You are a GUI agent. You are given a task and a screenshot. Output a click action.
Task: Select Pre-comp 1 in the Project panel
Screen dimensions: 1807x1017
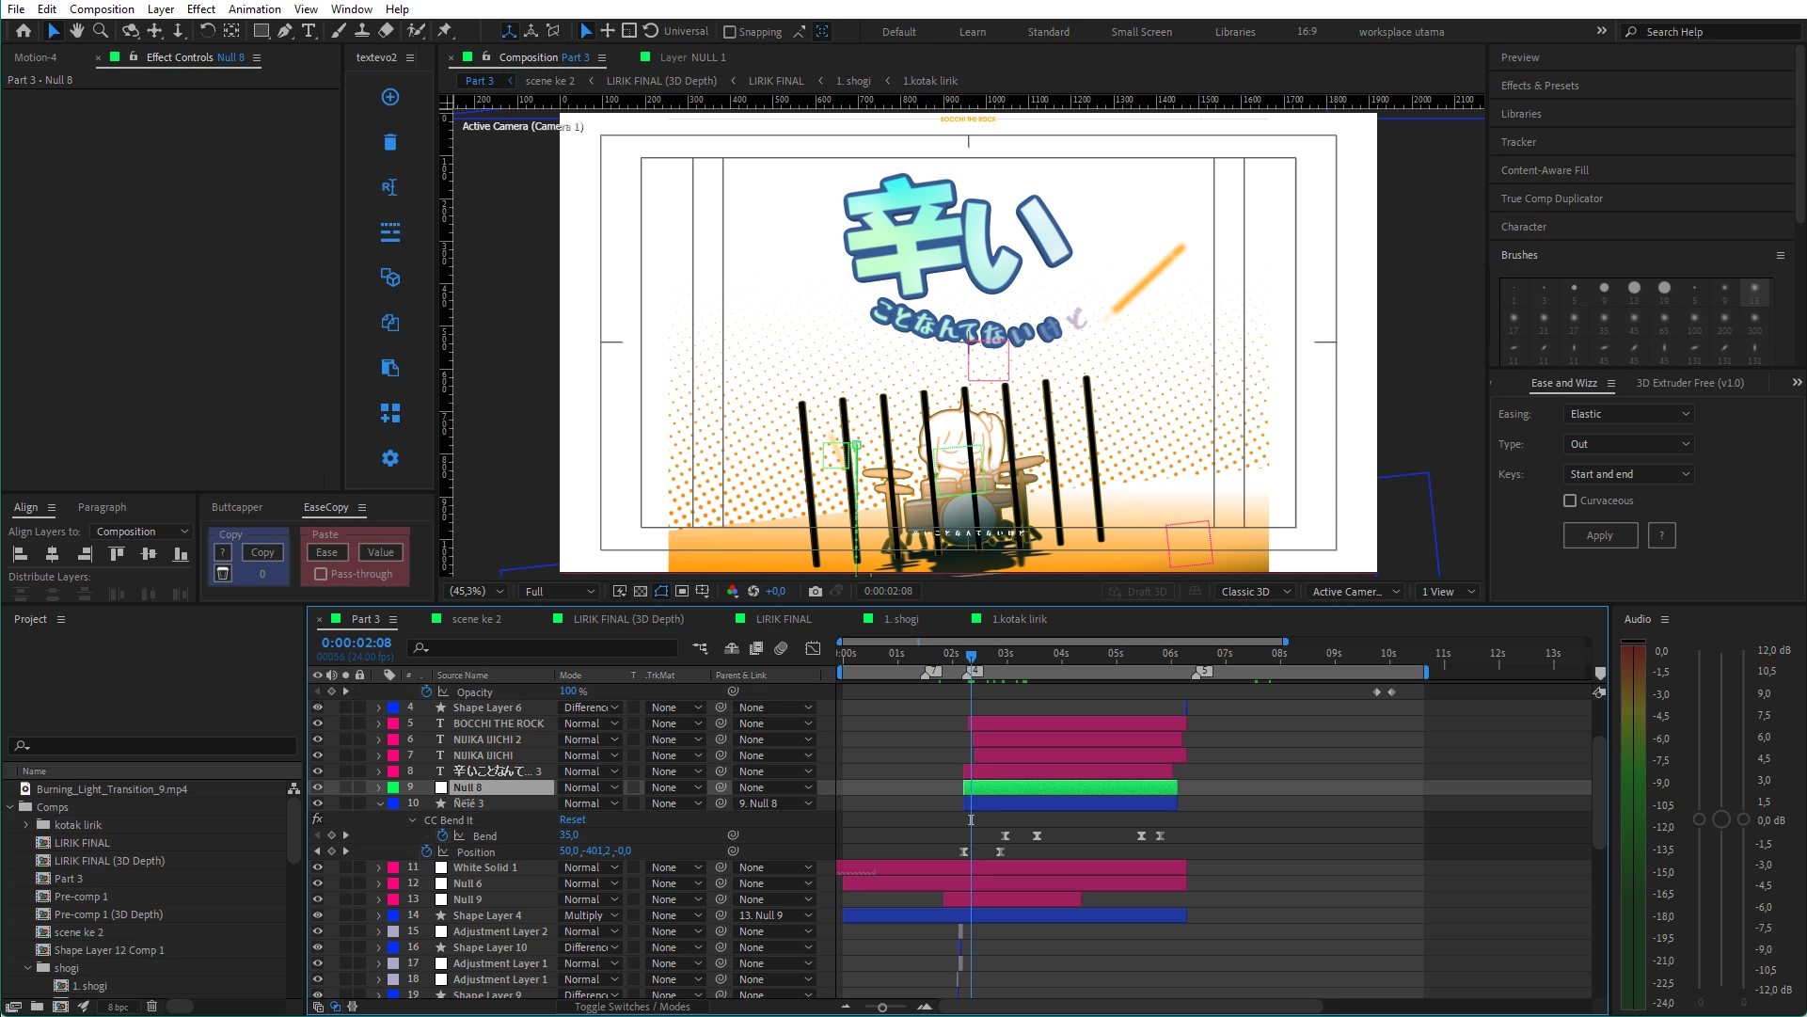pos(81,897)
